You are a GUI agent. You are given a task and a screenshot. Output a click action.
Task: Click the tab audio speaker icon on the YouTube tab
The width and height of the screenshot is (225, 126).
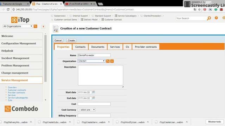[91, 4]
